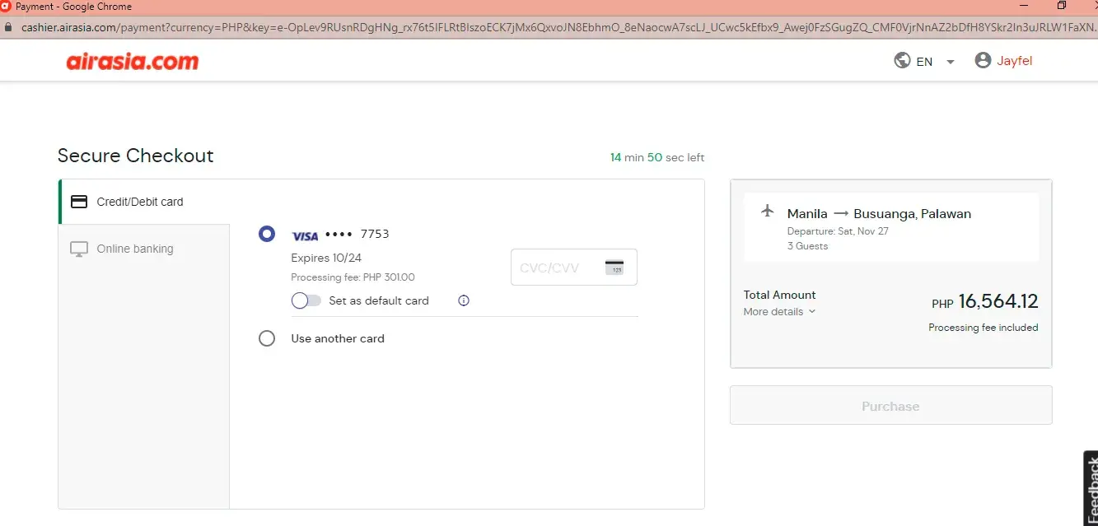The image size is (1098, 526).
Task: Switch to the Credit/Debit card tab
Action: coord(140,202)
